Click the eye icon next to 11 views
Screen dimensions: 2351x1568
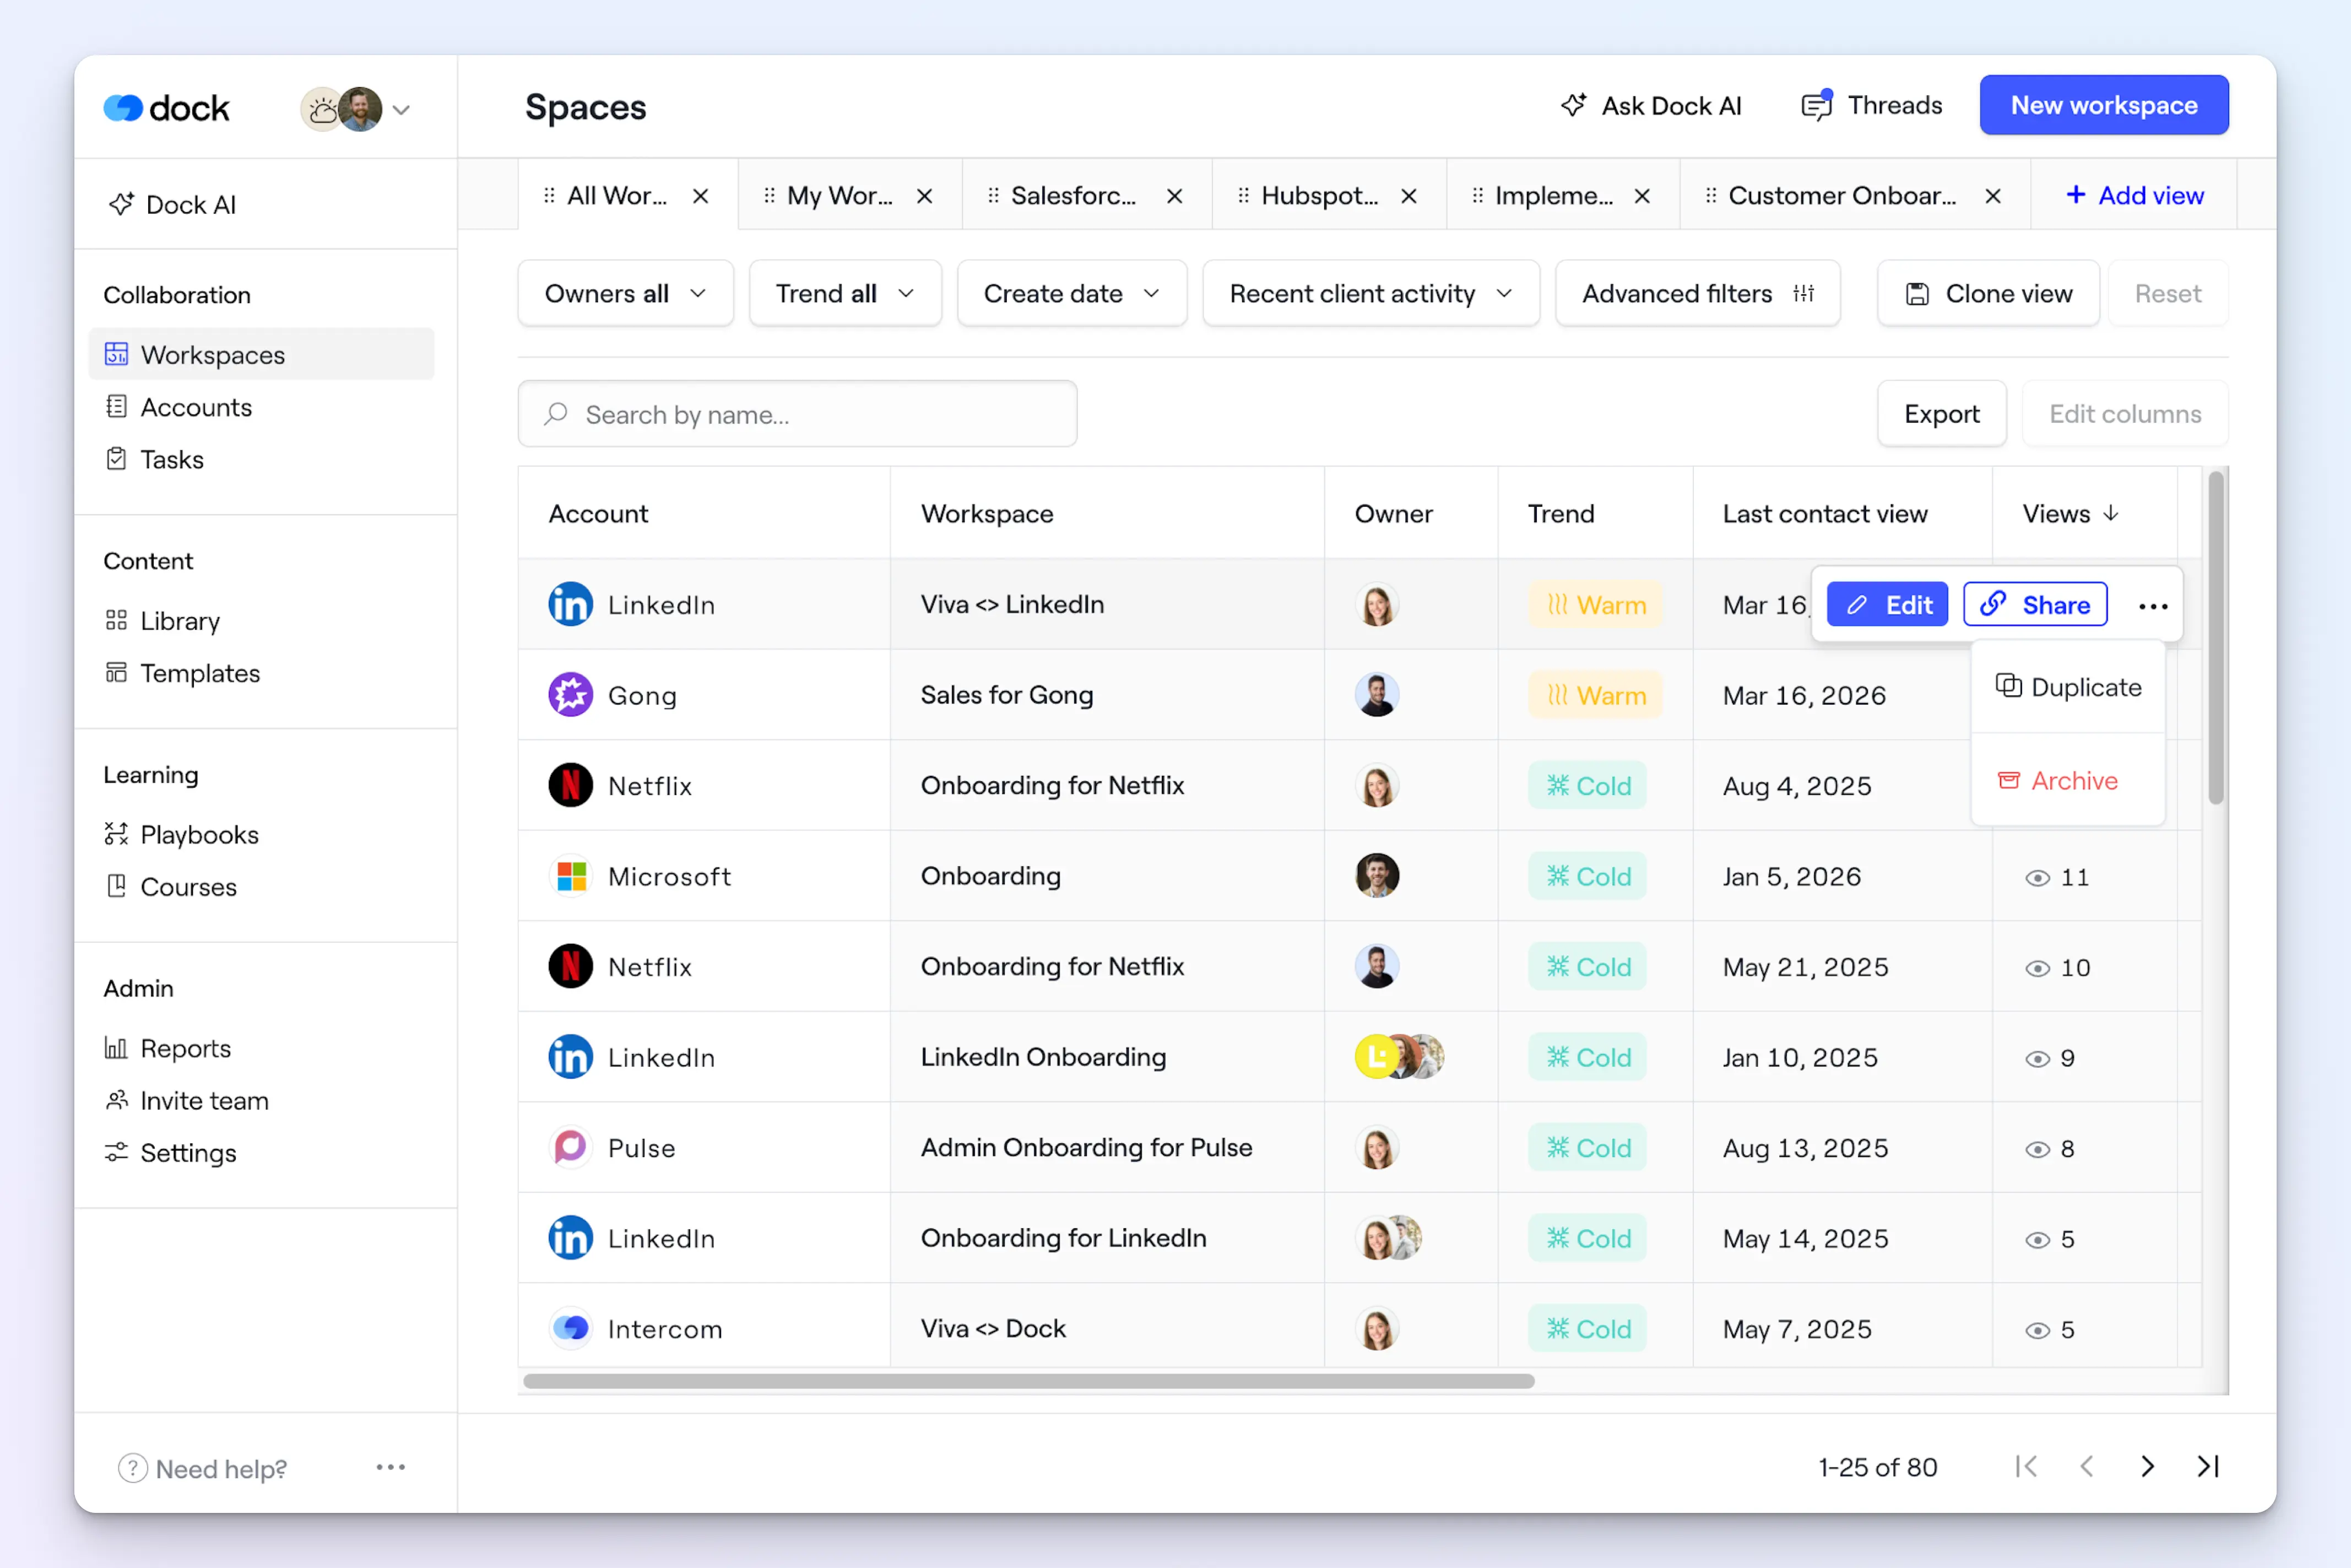pos(2036,878)
